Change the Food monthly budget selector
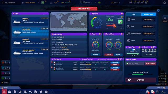Viewport: 168px width, 94px height. (x=148, y=27)
